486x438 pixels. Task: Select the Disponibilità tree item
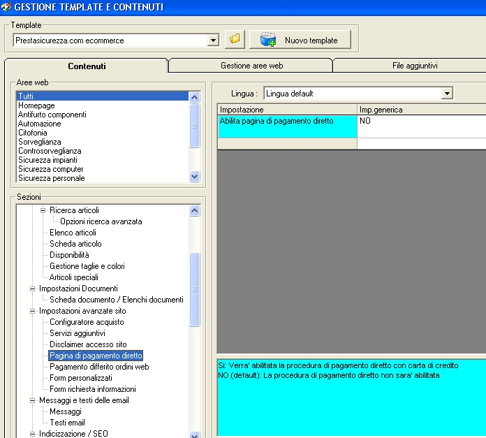(69, 255)
